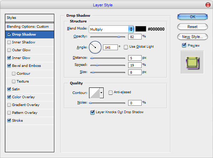Click the Spread value field 19
Image resolution: width=213 pixels, height=158 pixels.
tap(135, 65)
